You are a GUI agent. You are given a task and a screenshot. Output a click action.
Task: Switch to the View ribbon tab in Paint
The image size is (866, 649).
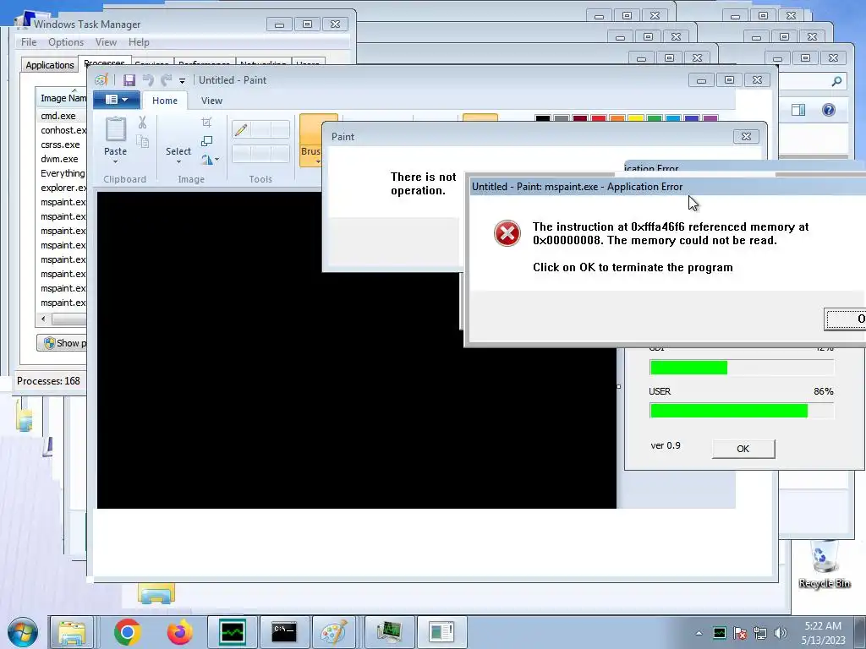[211, 101]
